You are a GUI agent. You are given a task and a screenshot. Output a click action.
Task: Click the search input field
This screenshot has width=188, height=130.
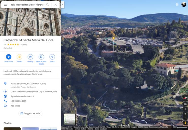click(27, 5)
